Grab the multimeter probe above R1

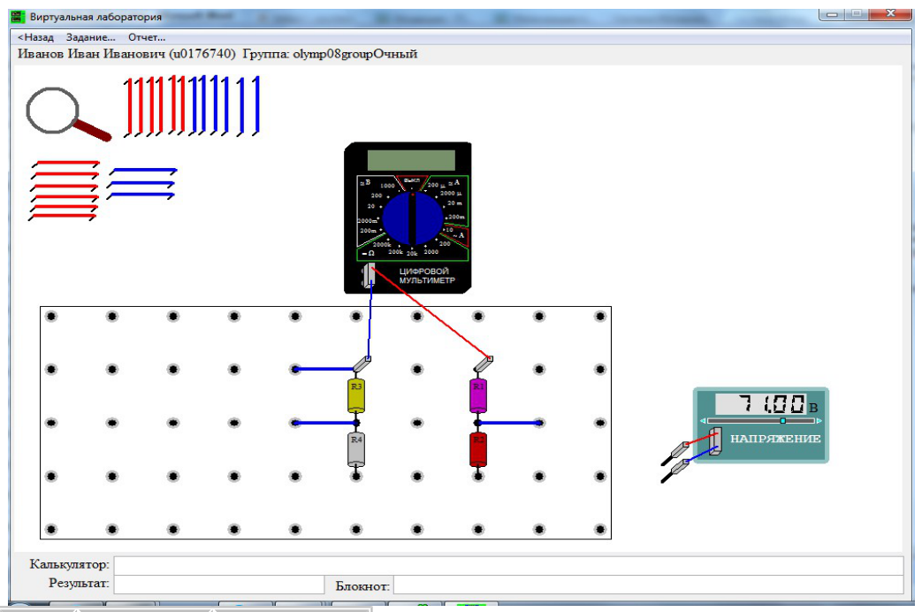484,364
